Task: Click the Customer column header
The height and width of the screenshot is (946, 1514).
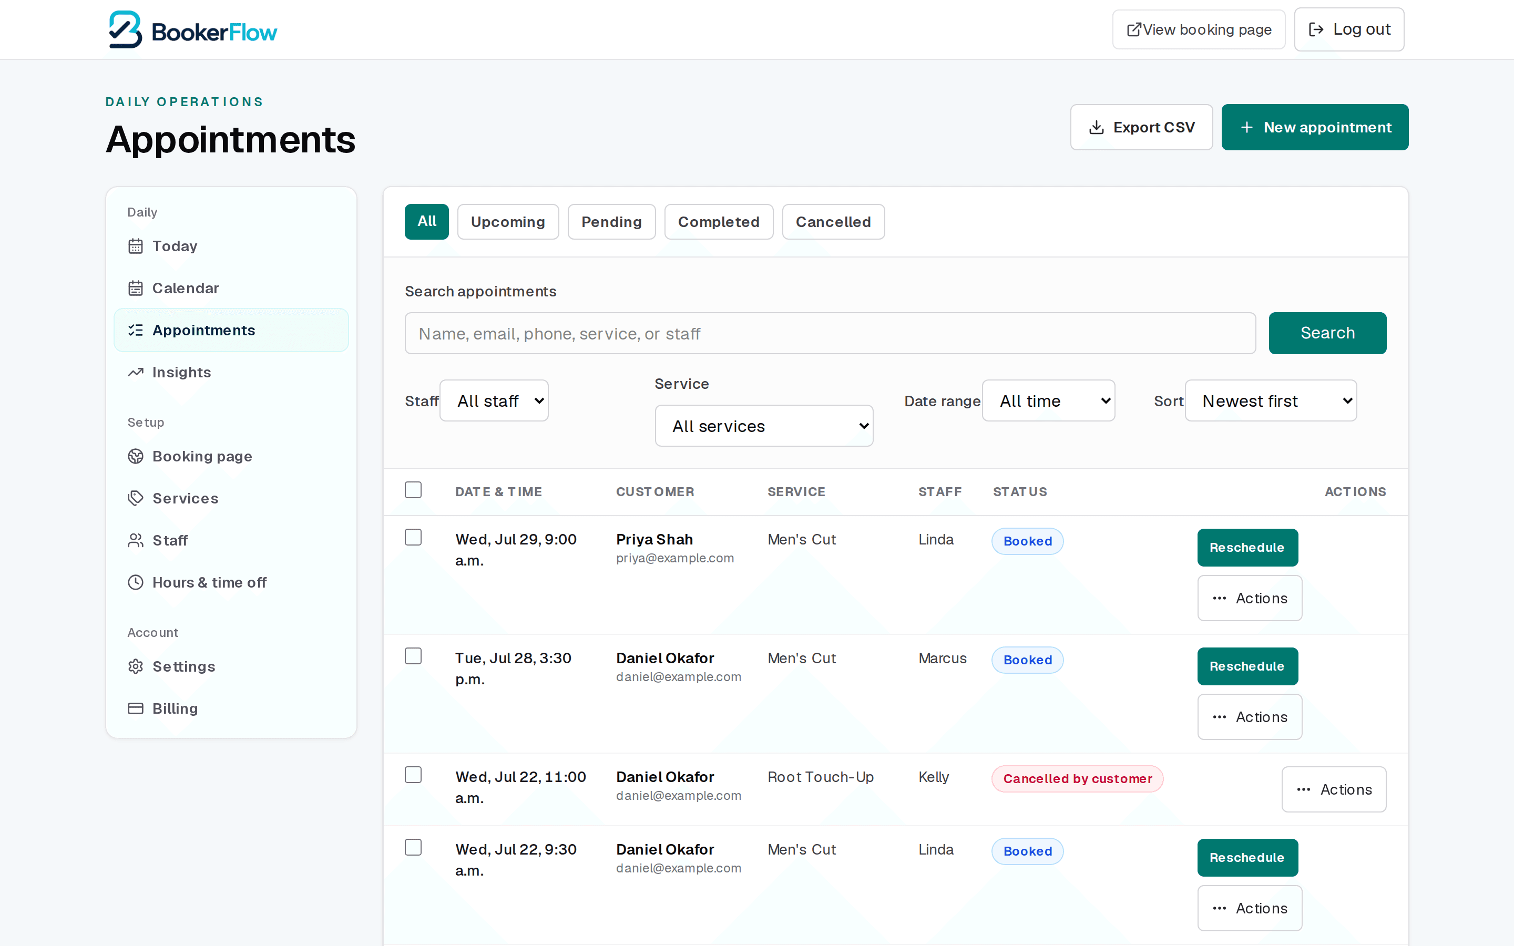Action: [655, 492]
